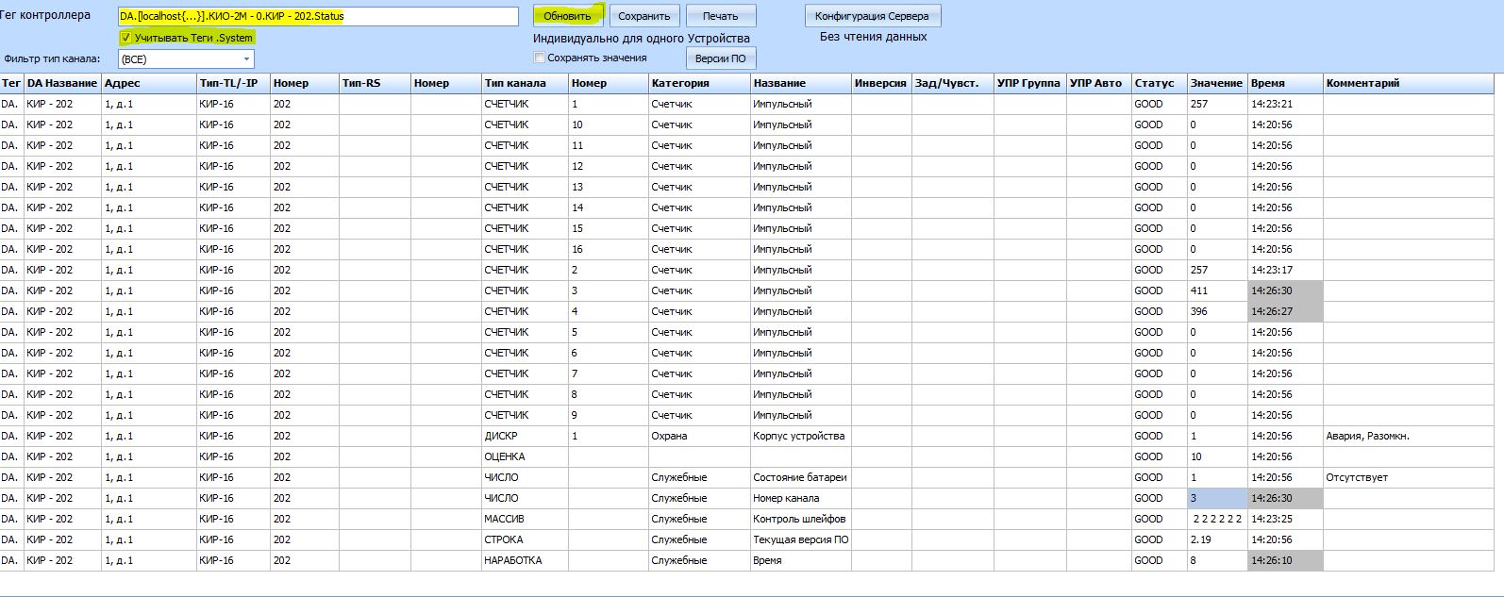Sort table by Тип канала column header
Screen dimensions: 1504x597
coord(515,83)
